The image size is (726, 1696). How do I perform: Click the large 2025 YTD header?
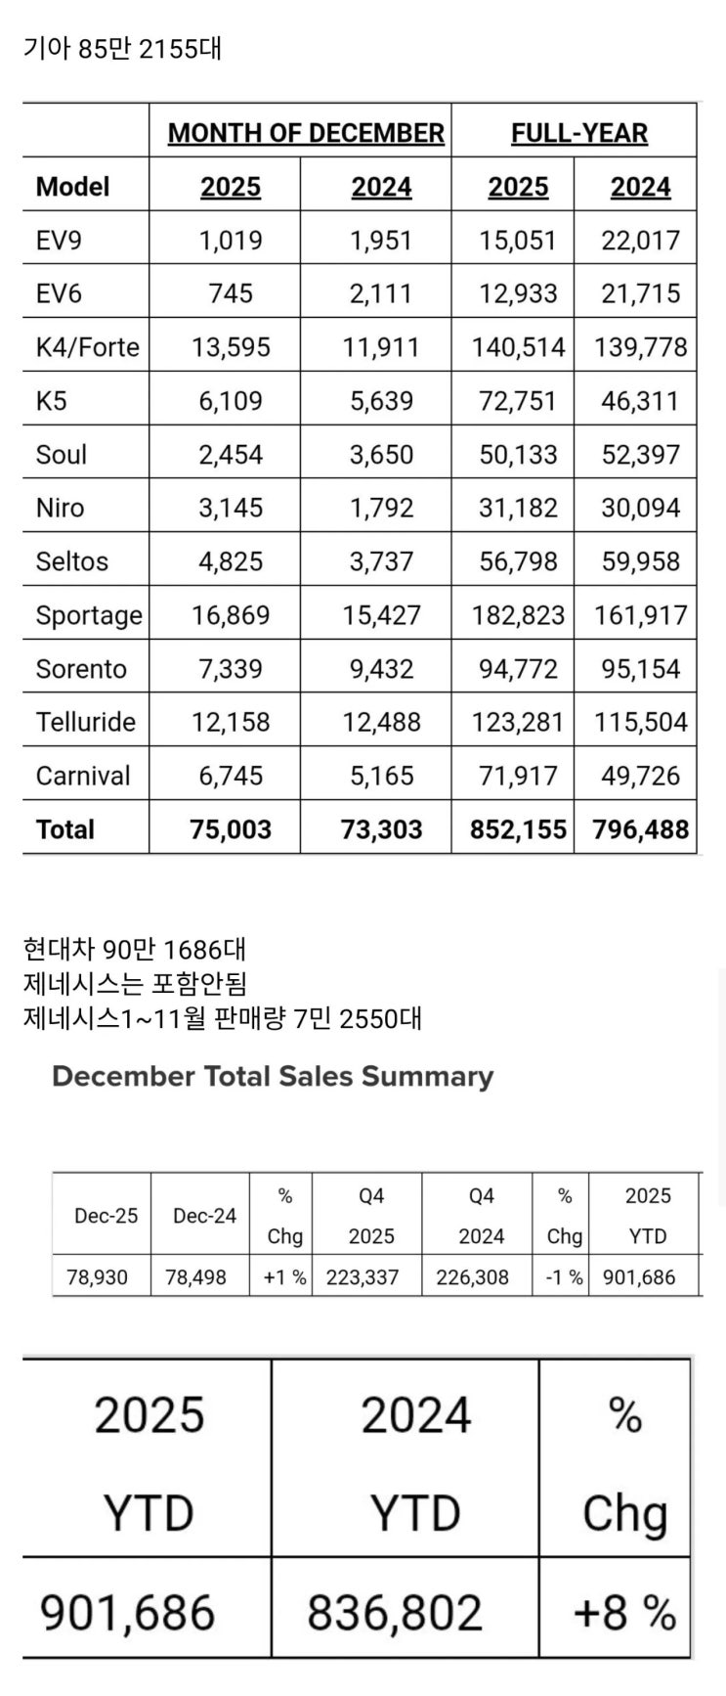coord(149,1463)
